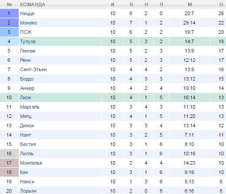
Task: Open the Монако team page
Action: pyautogui.click(x=28, y=23)
